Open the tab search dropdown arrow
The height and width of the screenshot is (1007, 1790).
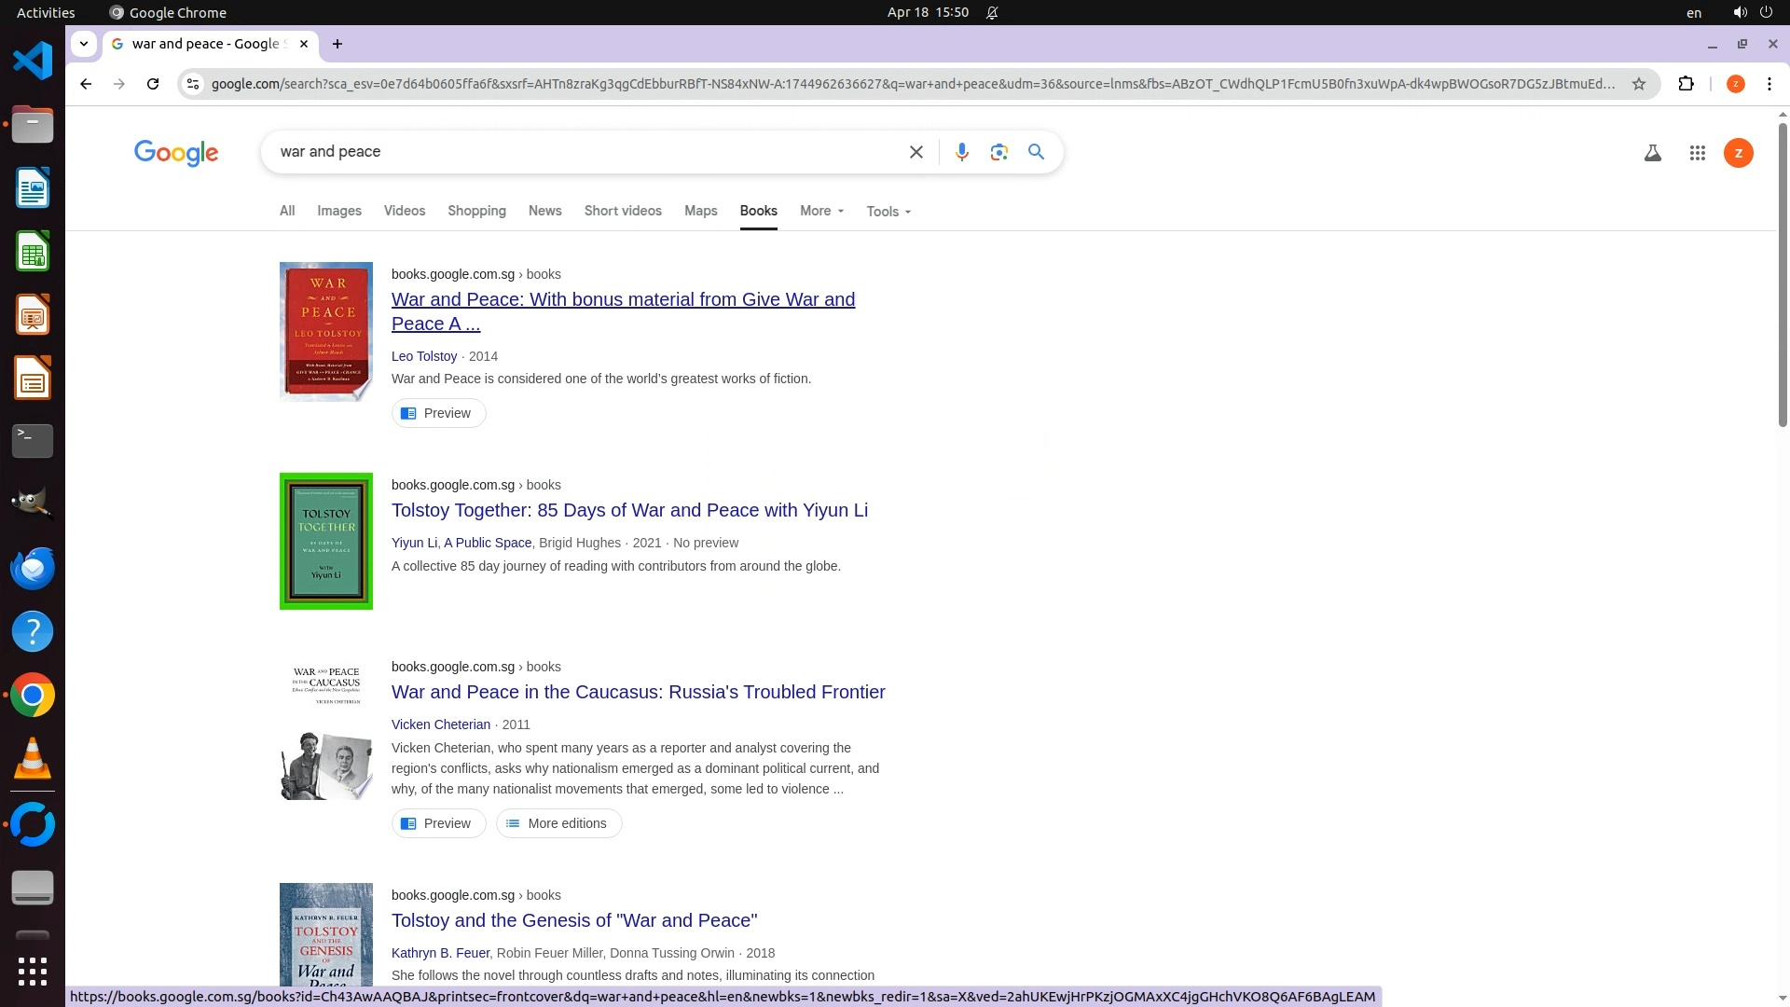tap(84, 44)
